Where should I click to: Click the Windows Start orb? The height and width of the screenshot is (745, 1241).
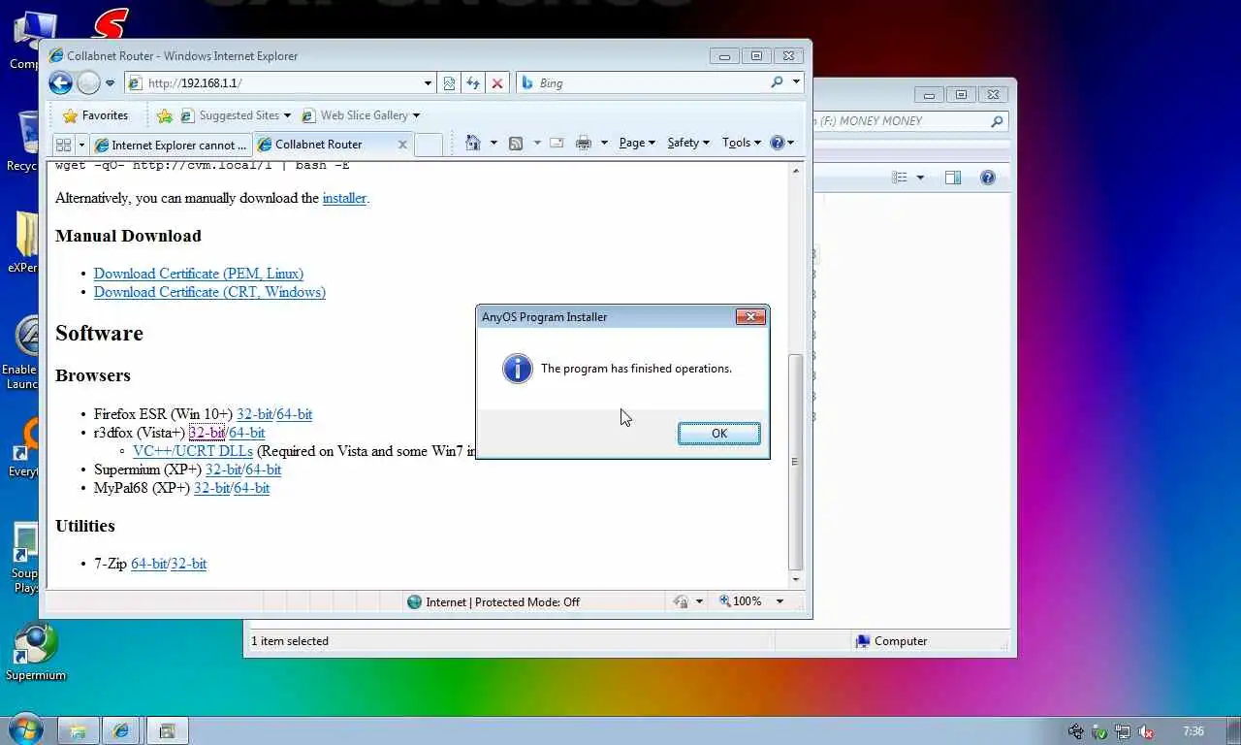click(x=26, y=729)
